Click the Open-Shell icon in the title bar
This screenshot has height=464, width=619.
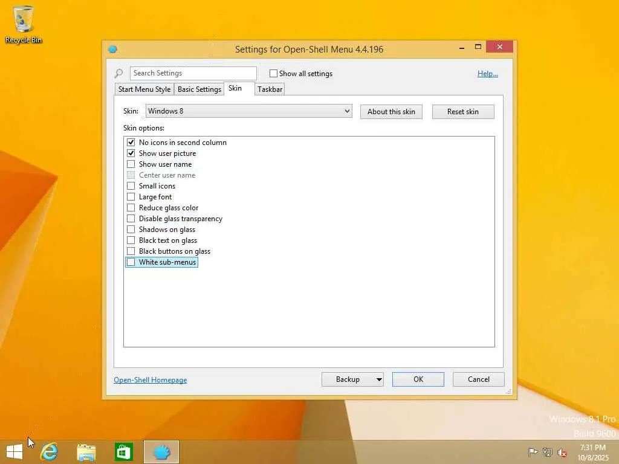pyautogui.click(x=112, y=50)
